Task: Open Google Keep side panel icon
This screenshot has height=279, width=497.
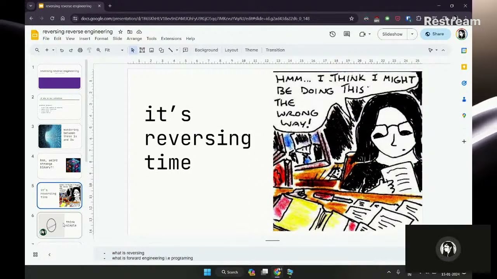Action: [x=464, y=67]
